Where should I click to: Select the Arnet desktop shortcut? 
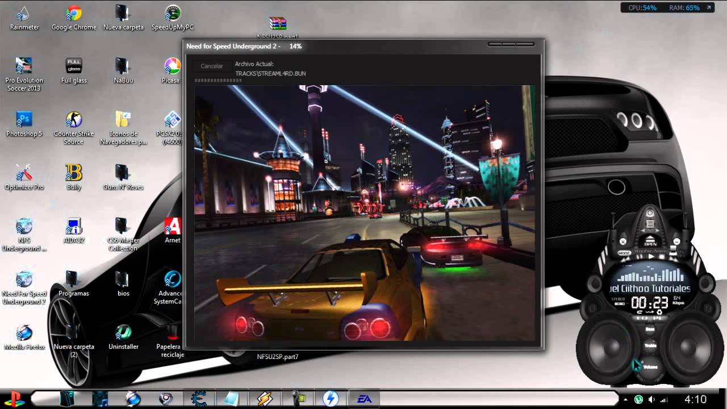173,231
